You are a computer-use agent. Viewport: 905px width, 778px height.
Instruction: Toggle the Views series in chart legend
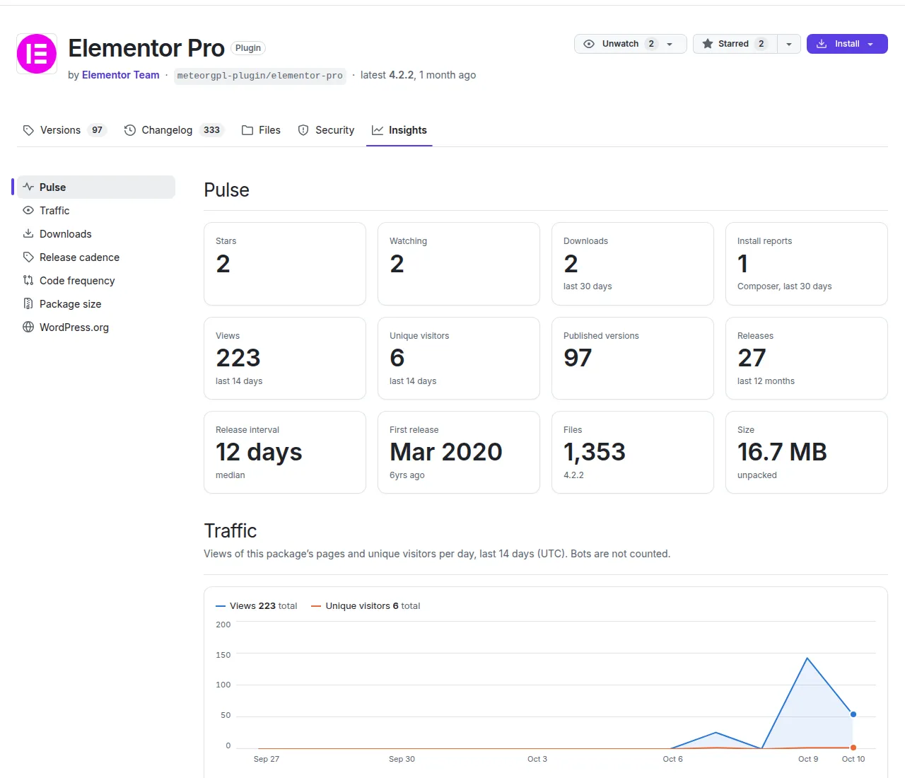tap(257, 606)
